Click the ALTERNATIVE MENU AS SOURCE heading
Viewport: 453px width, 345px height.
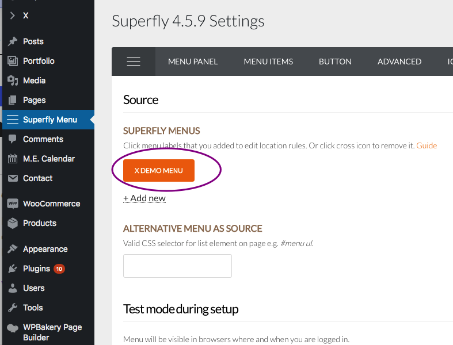coord(192,229)
